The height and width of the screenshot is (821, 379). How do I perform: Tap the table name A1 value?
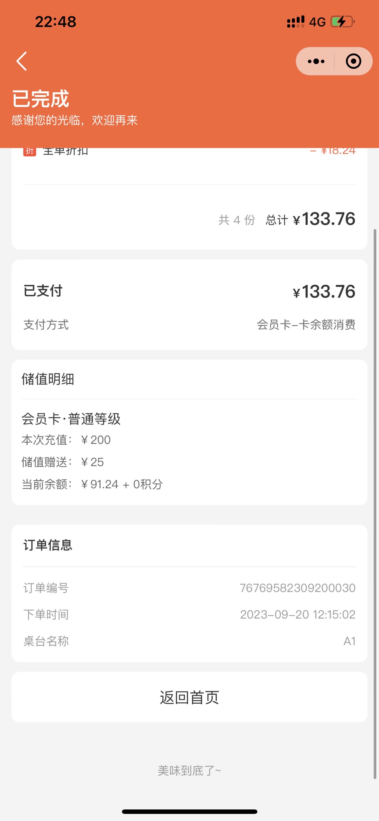349,641
